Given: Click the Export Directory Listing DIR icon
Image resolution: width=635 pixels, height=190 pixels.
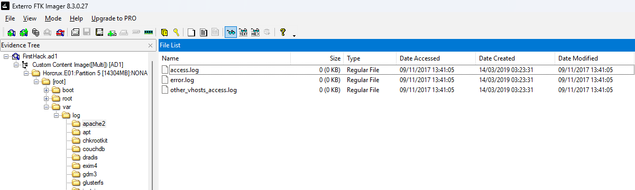Looking at the screenshot, I should pos(215,32).
